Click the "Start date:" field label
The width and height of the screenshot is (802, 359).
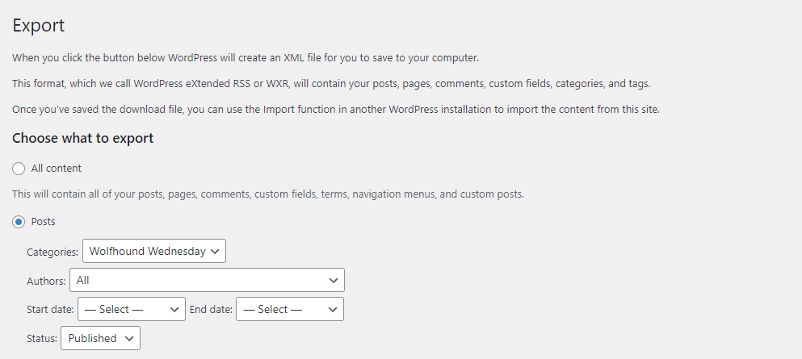pos(50,309)
